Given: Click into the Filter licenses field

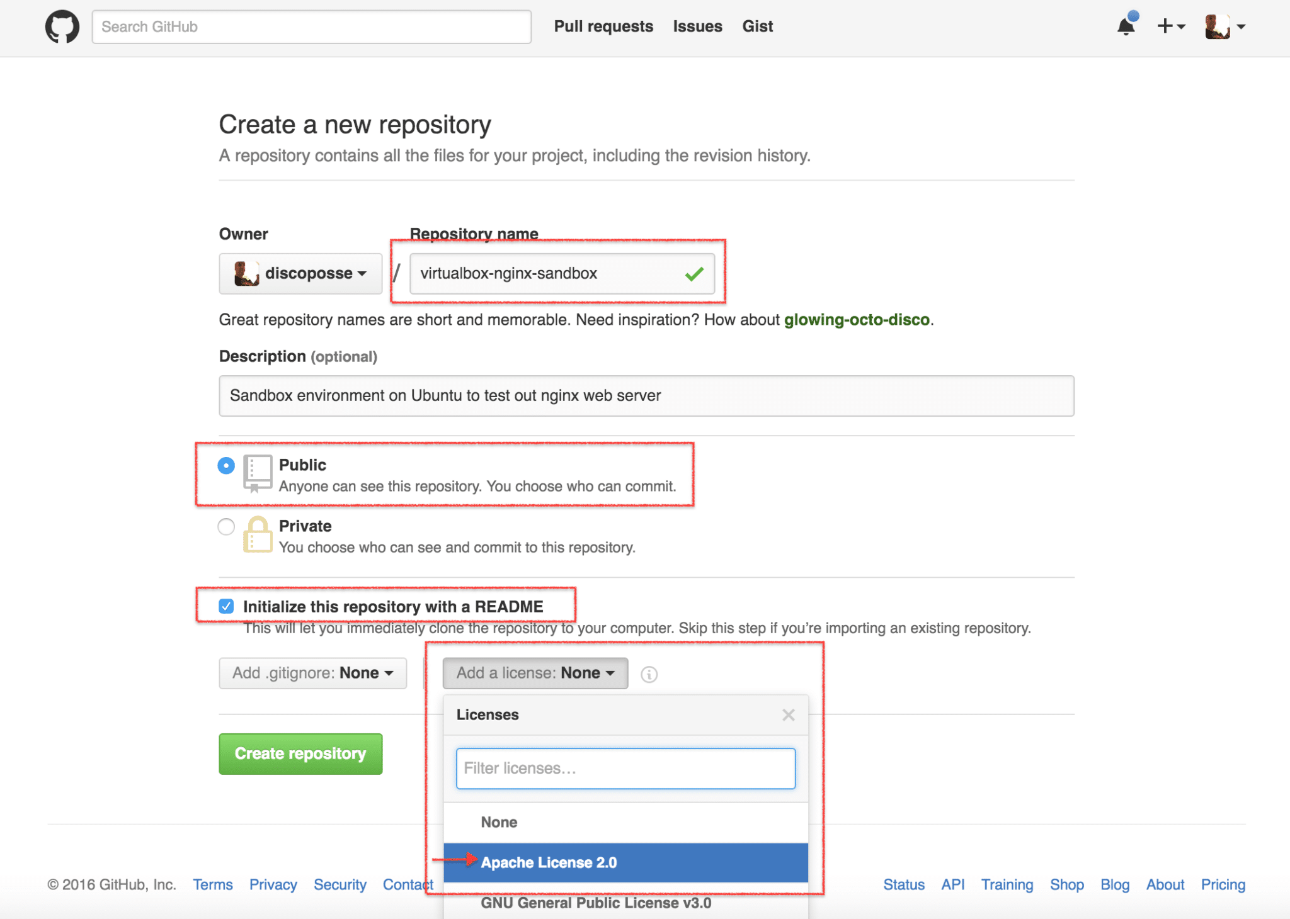Looking at the screenshot, I should click(x=625, y=769).
